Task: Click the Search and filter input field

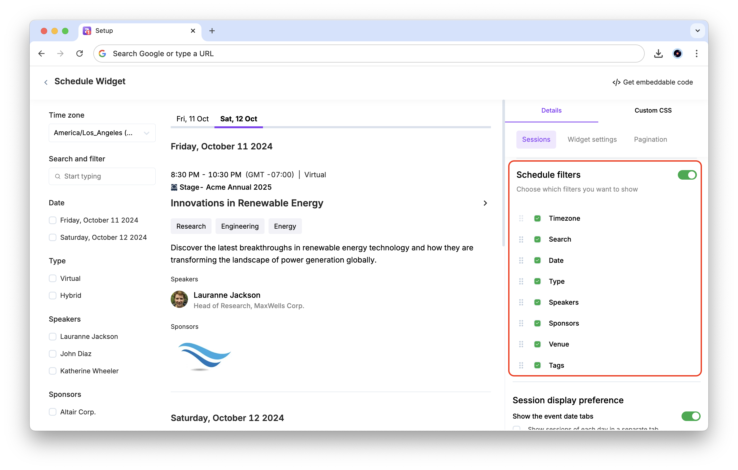Action: pos(102,176)
